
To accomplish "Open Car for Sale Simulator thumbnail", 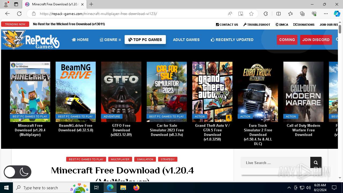I will point(167,92).
